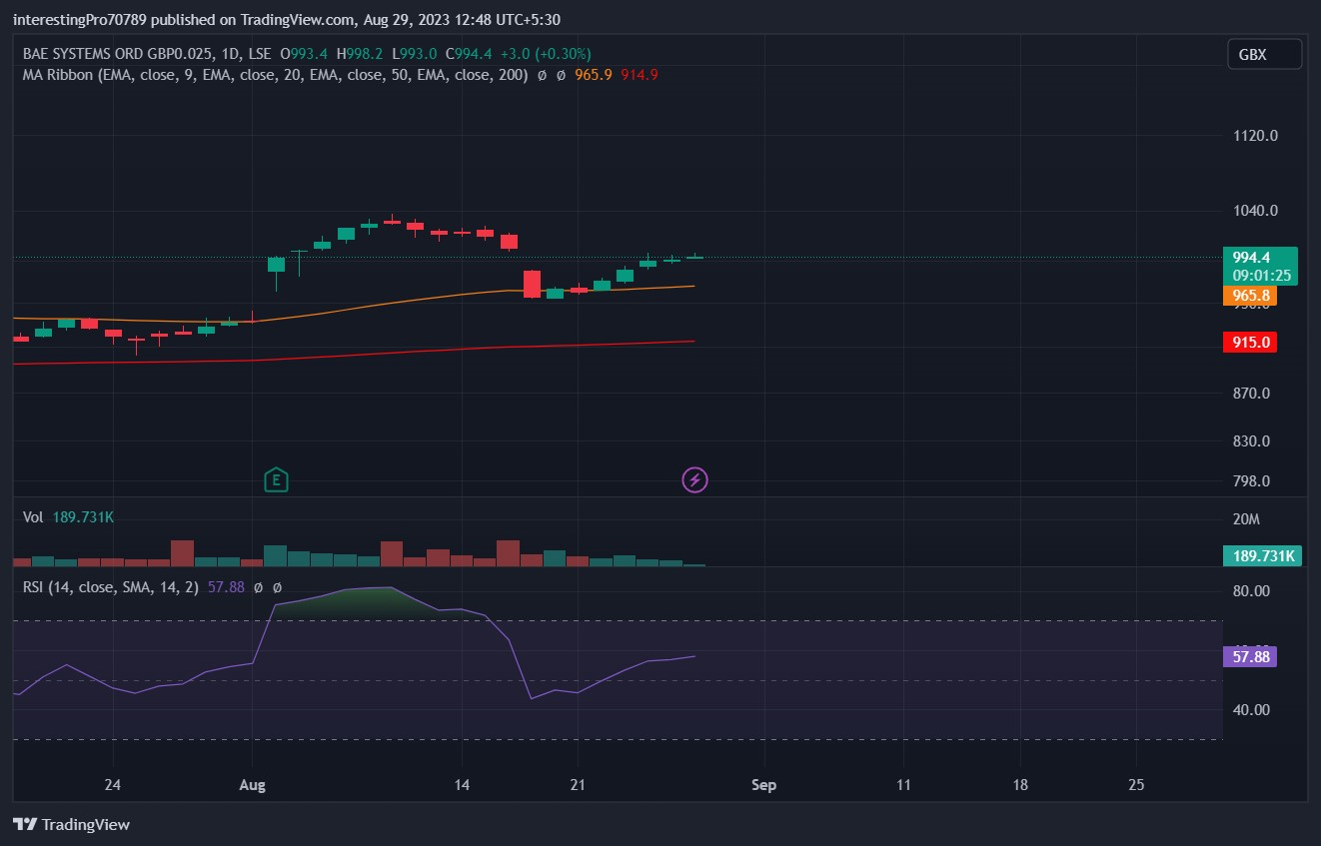The width and height of the screenshot is (1321, 846).
Task: Click the Sep label on the time axis
Action: tap(763, 785)
